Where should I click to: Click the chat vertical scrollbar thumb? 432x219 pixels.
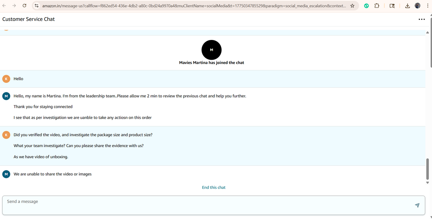428,168
